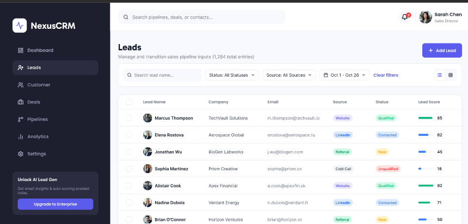
Task: Click the Pipelines branch icon in sidebar
Action: [x=20, y=119]
